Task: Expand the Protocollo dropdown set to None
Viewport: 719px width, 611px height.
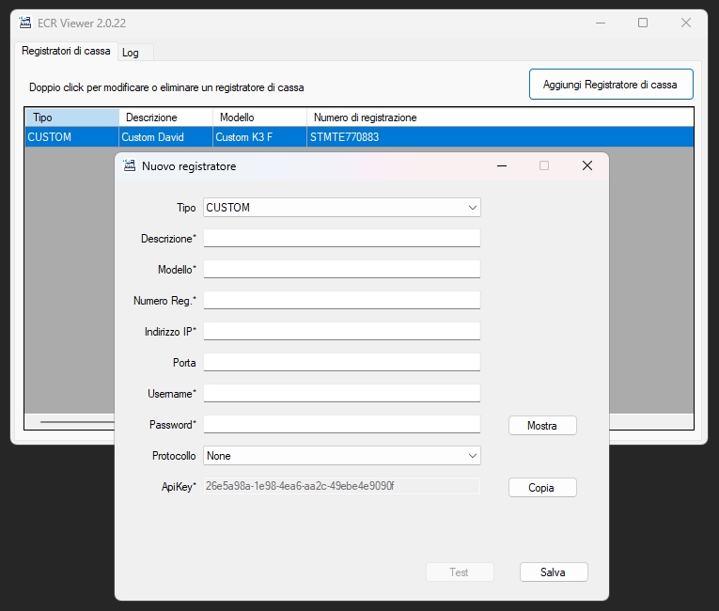Action: coord(341,456)
